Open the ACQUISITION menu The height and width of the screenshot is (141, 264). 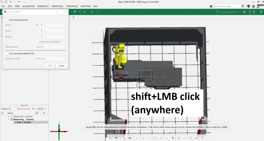click(29, 6)
